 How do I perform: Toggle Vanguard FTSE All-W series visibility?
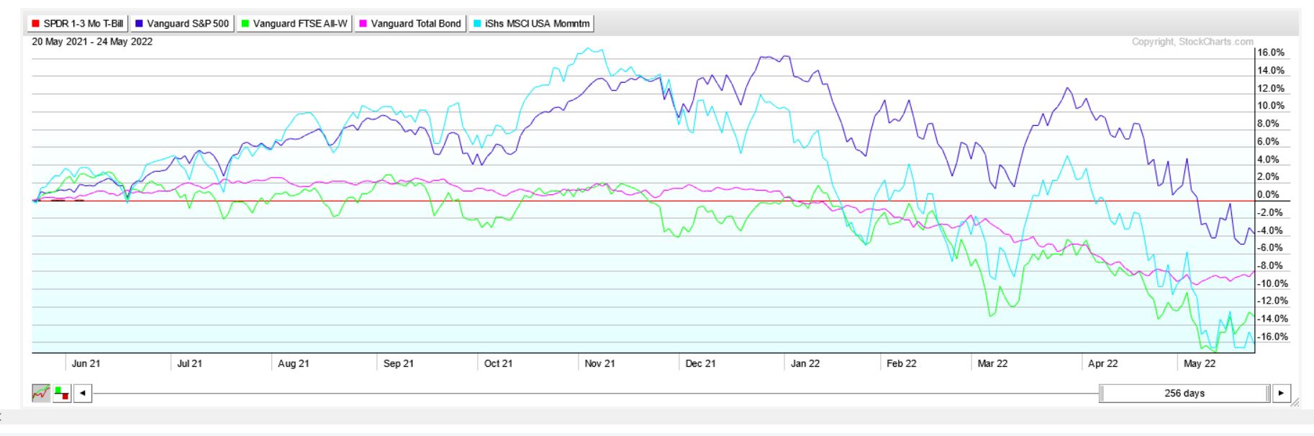click(294, 24)
